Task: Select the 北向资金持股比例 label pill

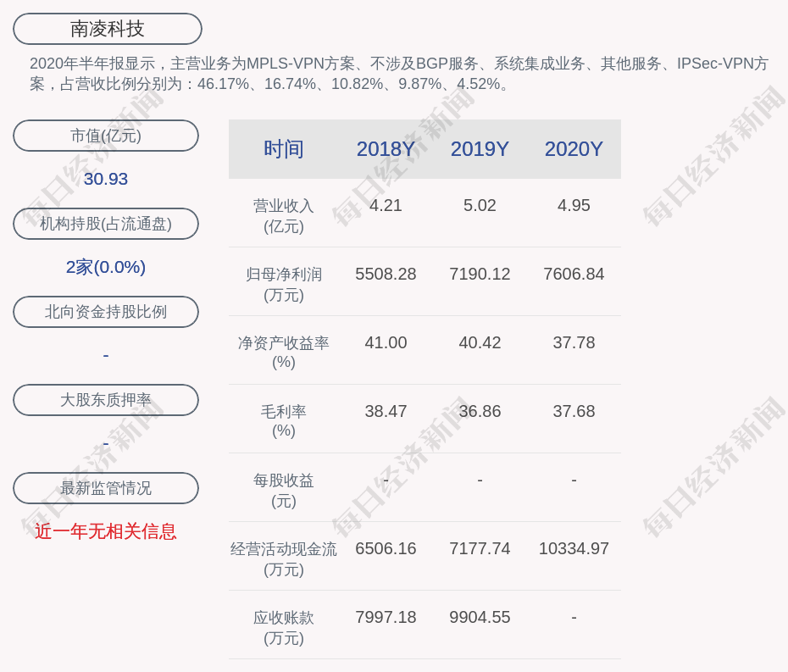Action: [x=106, y=312]
